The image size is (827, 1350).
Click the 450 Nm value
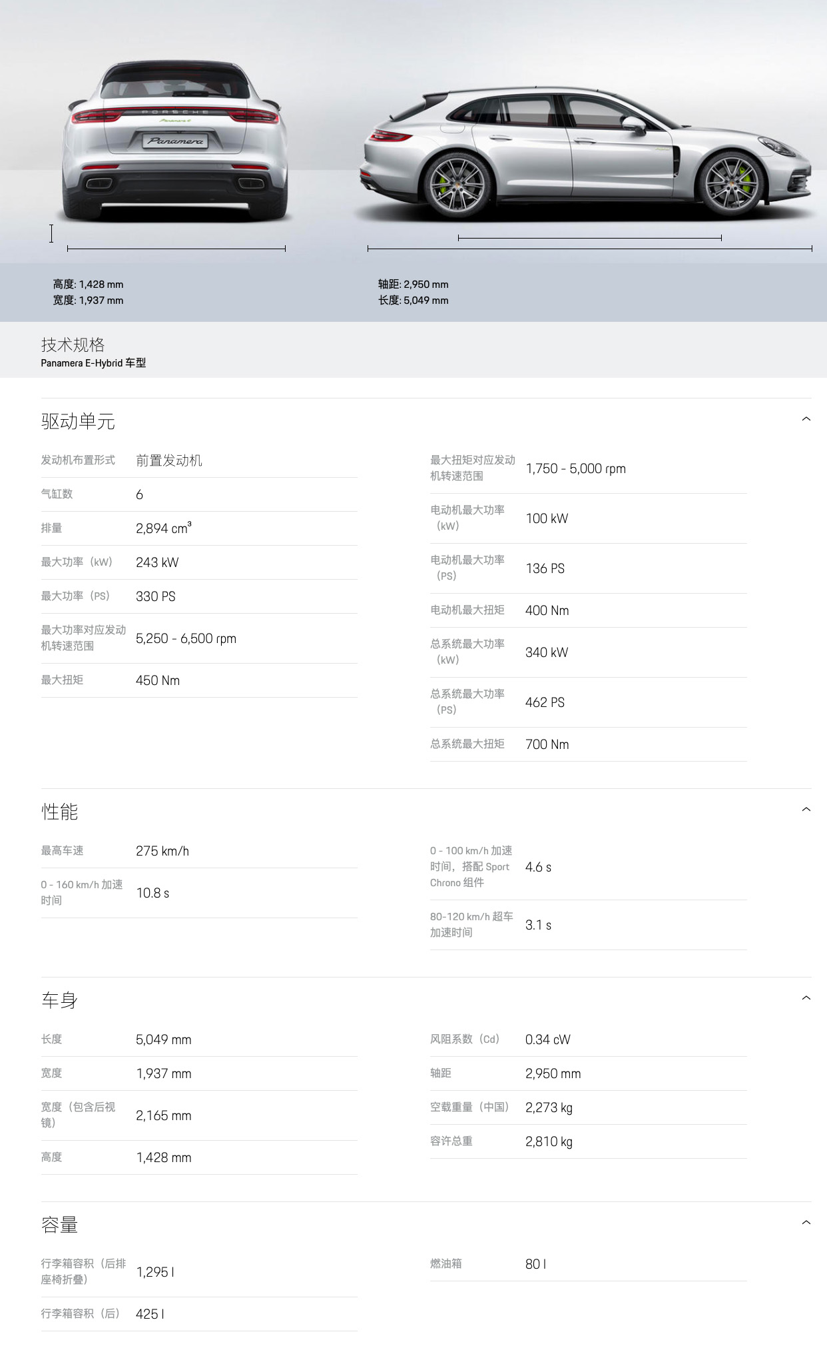point(158,680)
